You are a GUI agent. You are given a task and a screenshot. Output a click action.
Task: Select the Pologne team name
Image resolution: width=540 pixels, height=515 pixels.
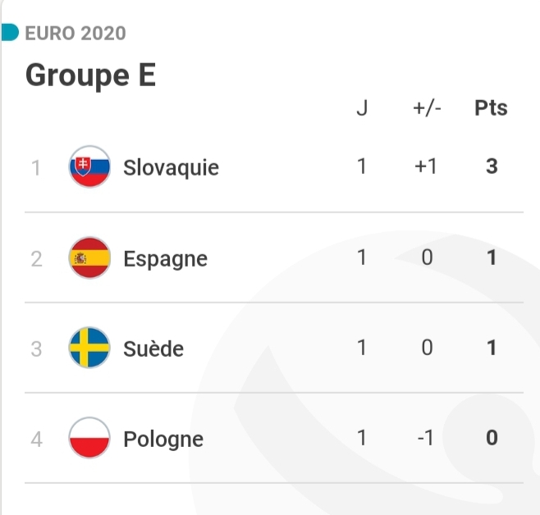[x=163, y=439]
